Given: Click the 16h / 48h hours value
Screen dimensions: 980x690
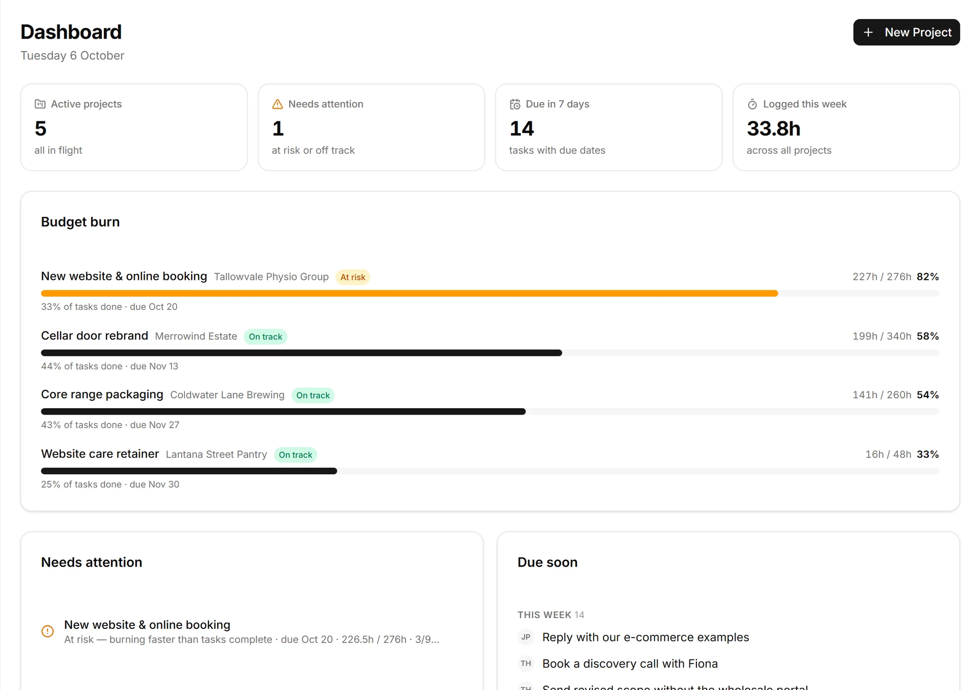Looking at the screenshot, I should 888,454.
